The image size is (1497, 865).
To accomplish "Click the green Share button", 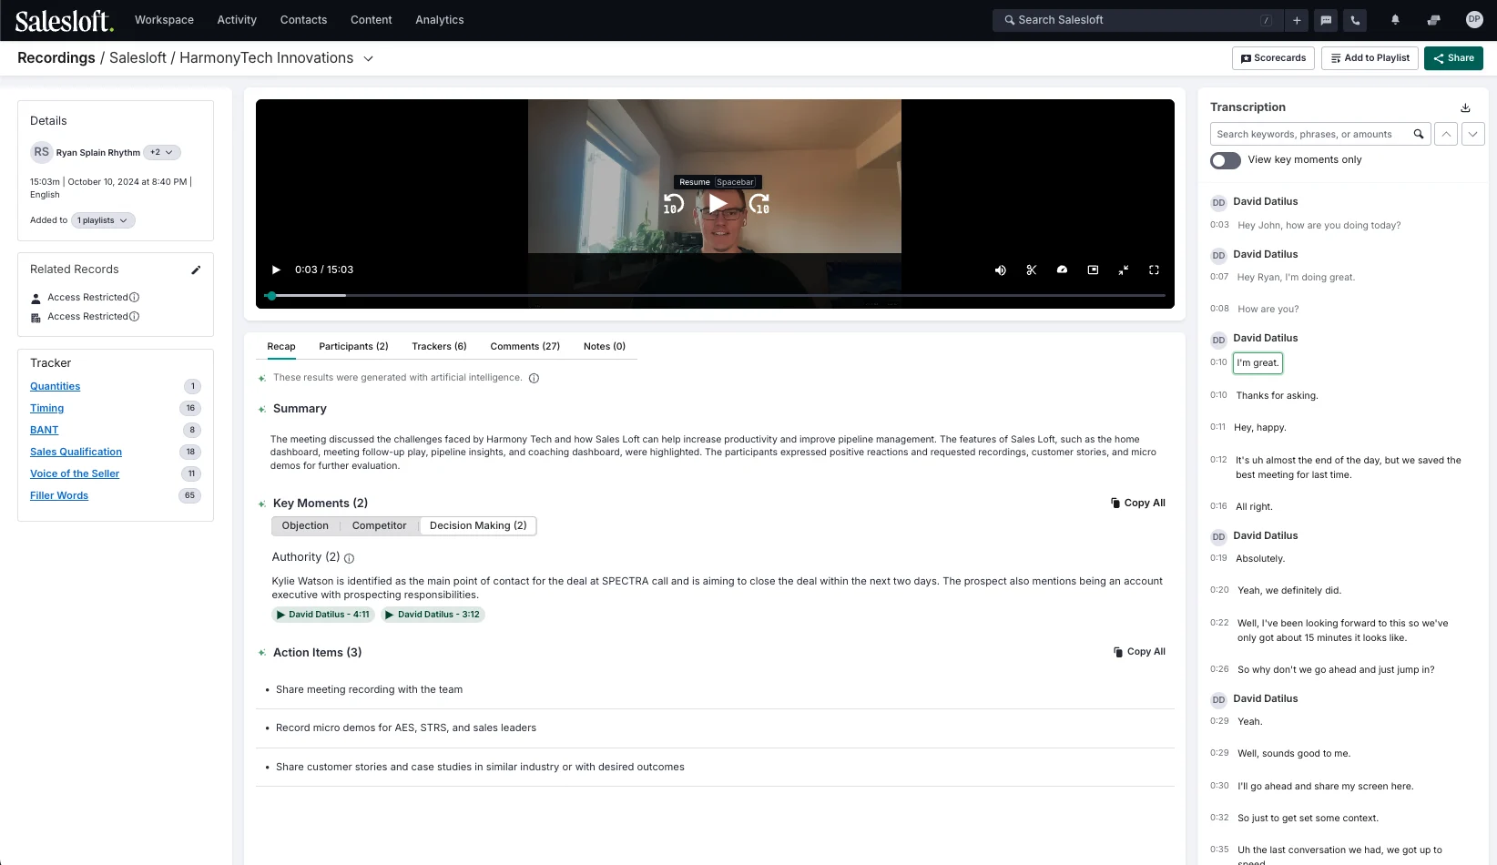I will click(1453, 58).
